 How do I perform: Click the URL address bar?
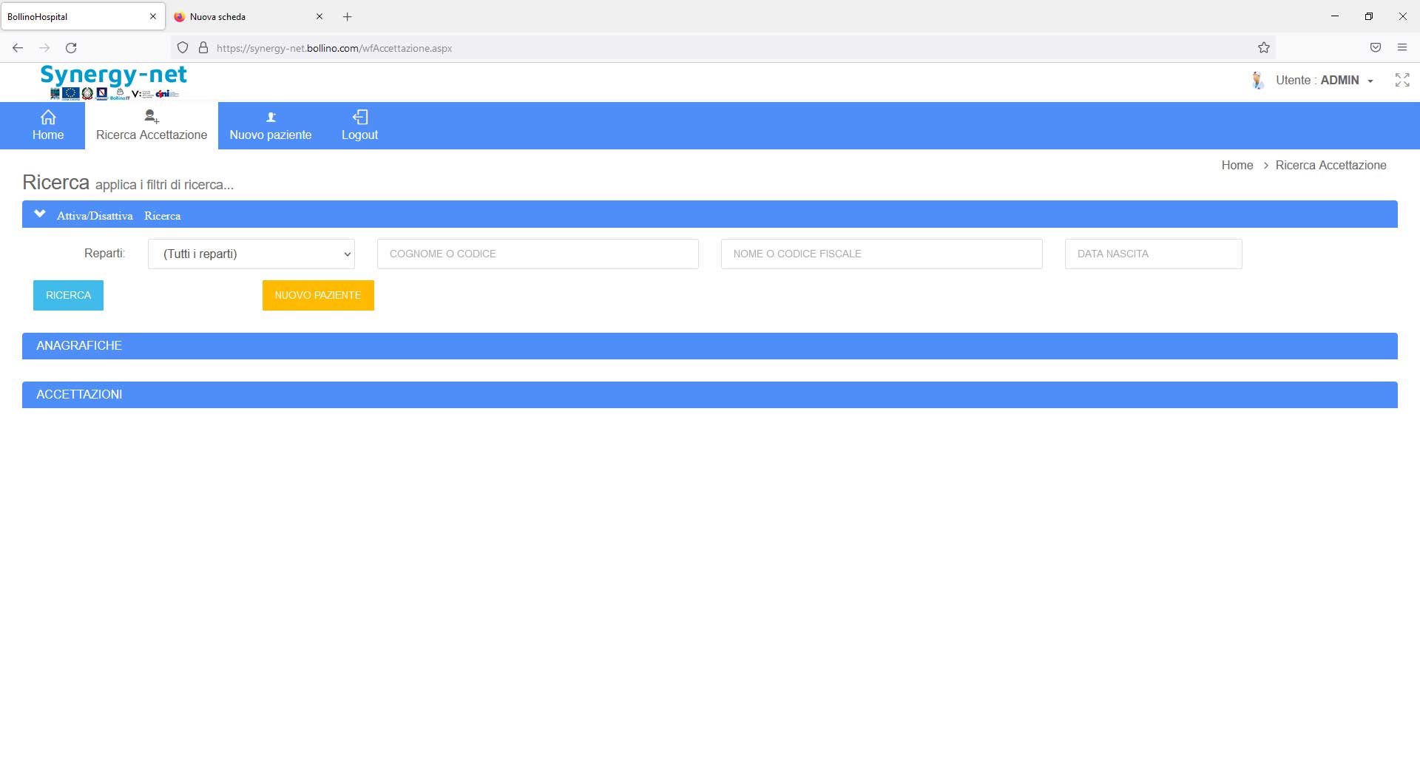coord(725,48)
